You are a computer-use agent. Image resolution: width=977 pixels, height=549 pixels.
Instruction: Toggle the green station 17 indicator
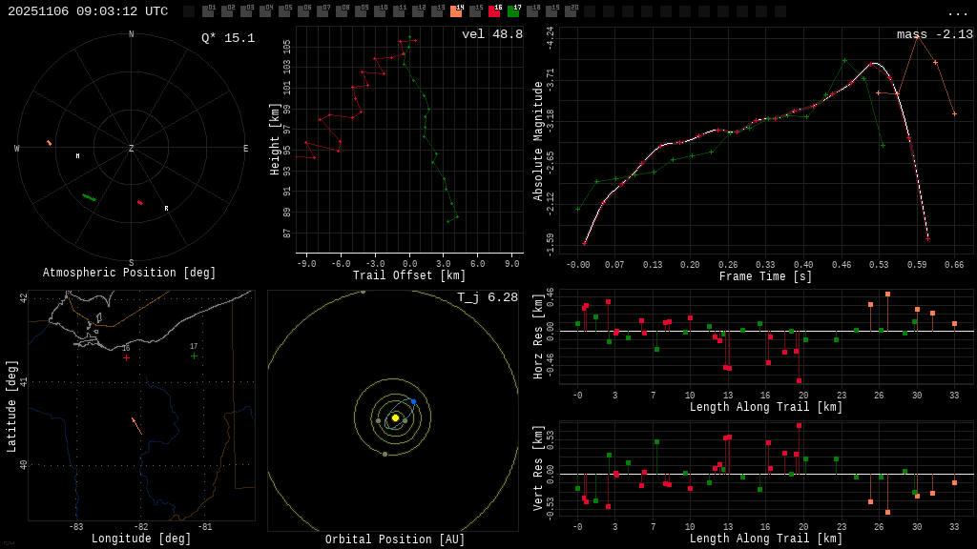point(514,10)
